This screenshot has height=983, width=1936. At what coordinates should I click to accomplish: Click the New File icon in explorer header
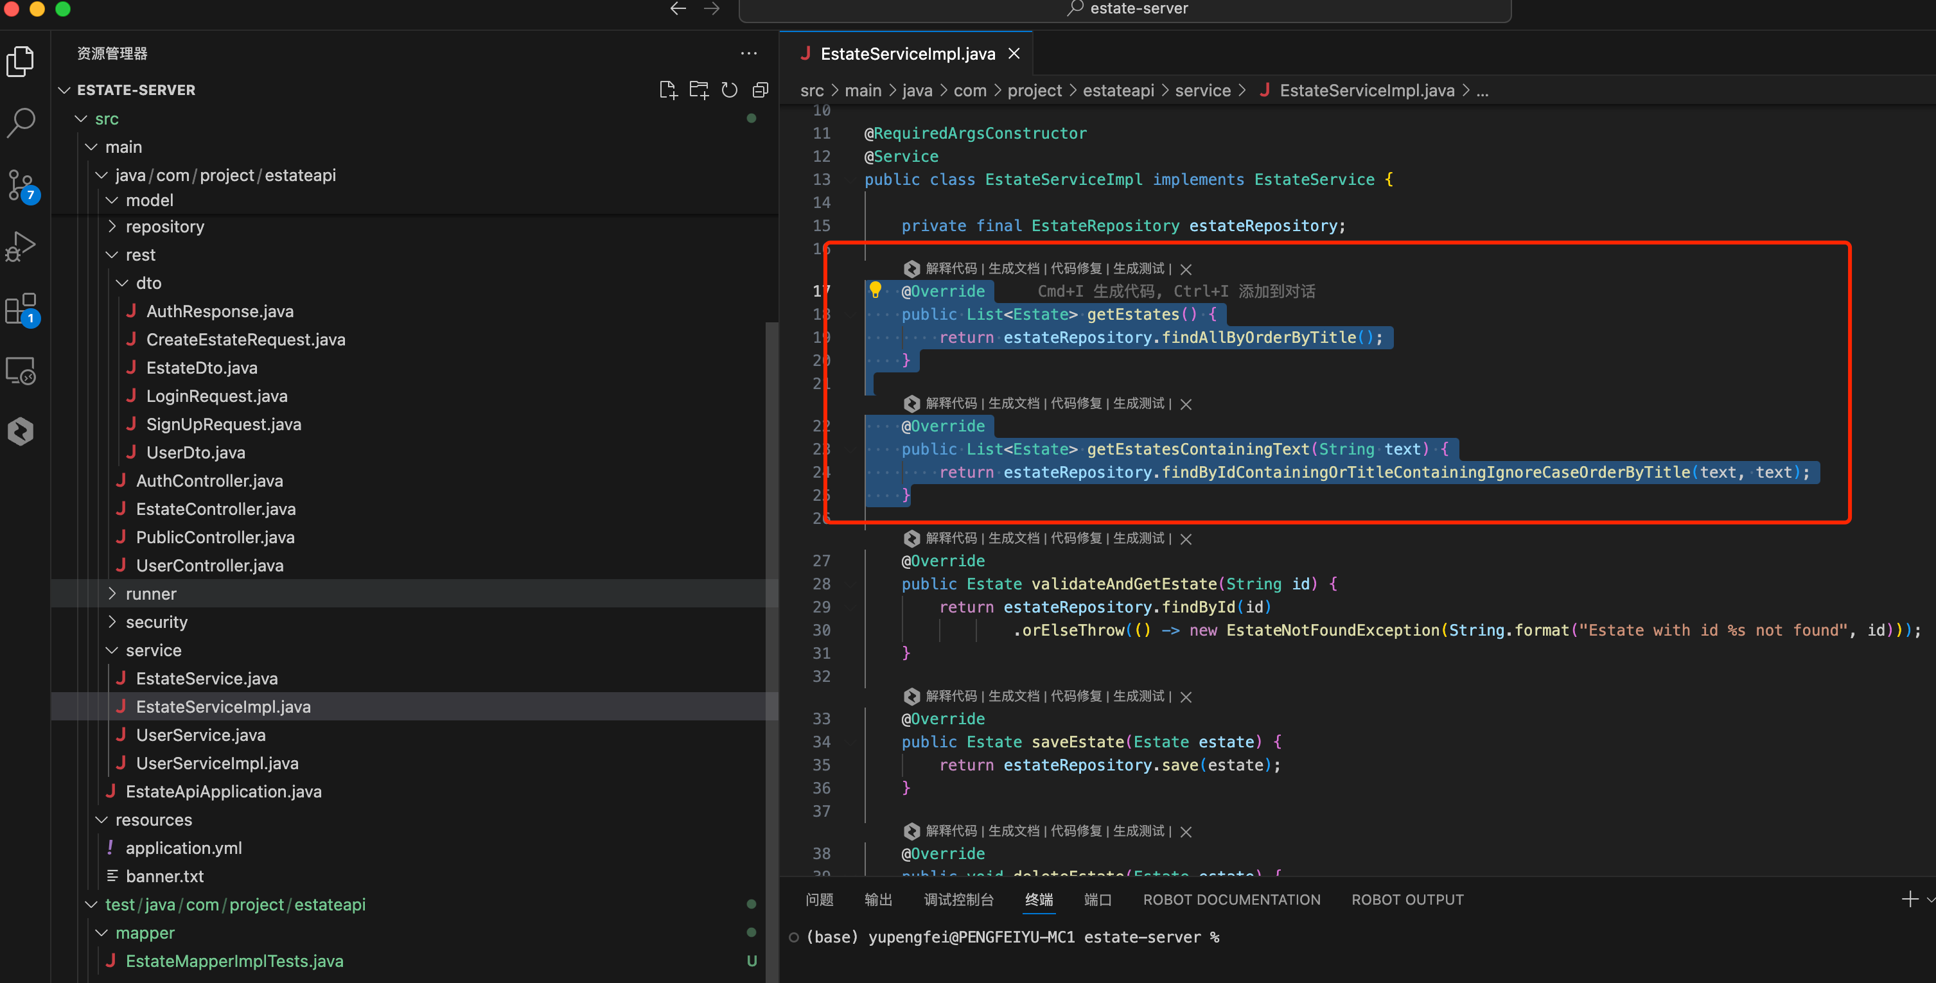point(667,90)
